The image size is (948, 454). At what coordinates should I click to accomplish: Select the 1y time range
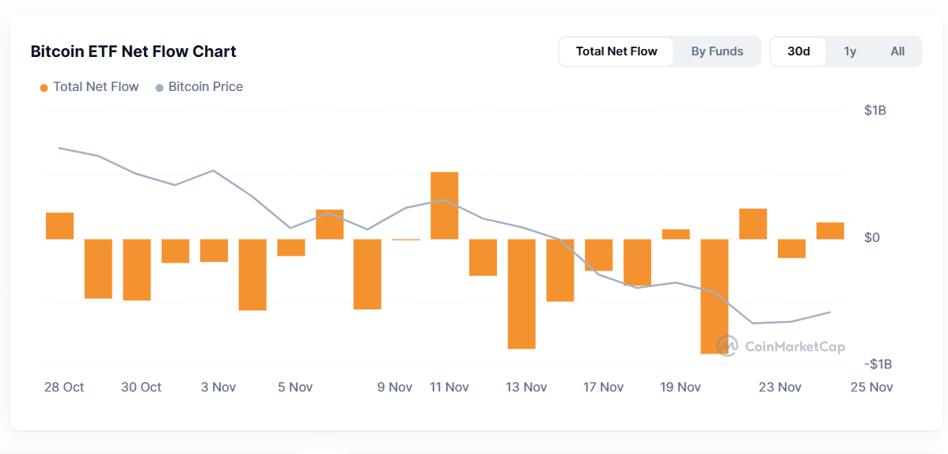pos(850,51)
